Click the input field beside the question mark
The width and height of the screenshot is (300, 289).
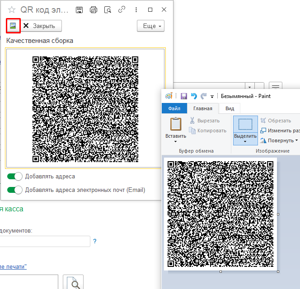point(45,242)
